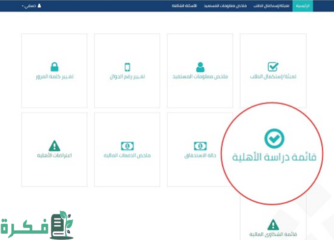Viewport: 334px width, 240px height.
Task: Click the money icon for ملخص الدفعات المالية
Action: (128, 146)
